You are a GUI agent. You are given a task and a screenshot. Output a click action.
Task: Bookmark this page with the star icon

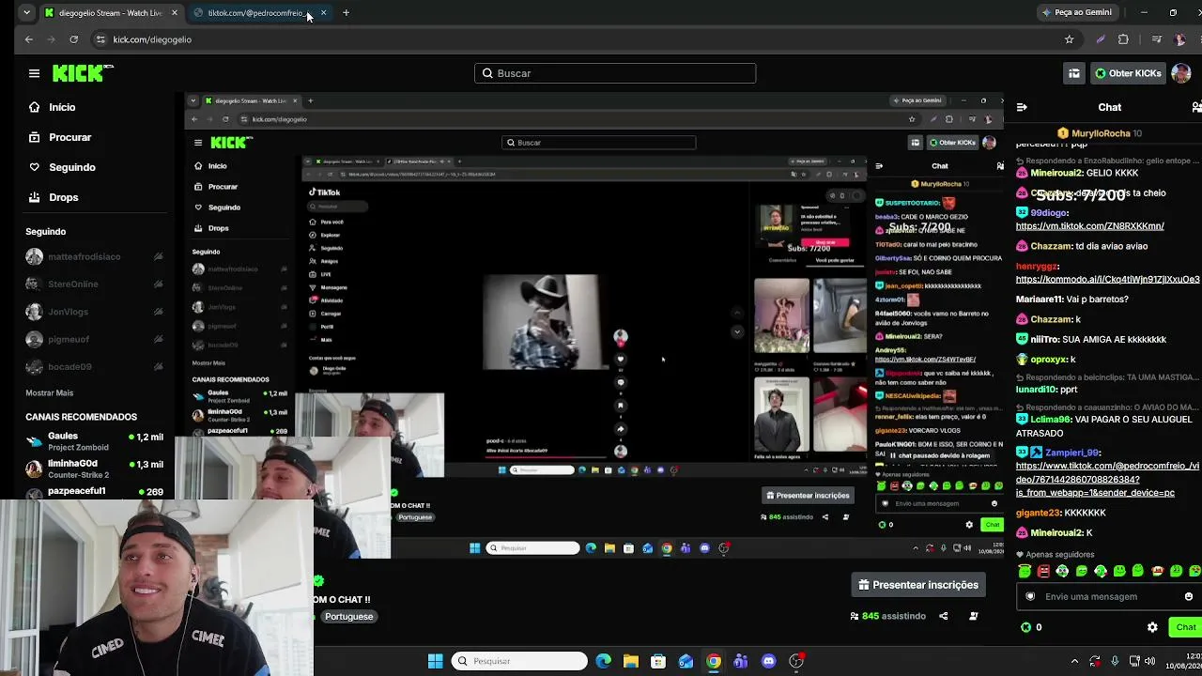click(1069, 39)
